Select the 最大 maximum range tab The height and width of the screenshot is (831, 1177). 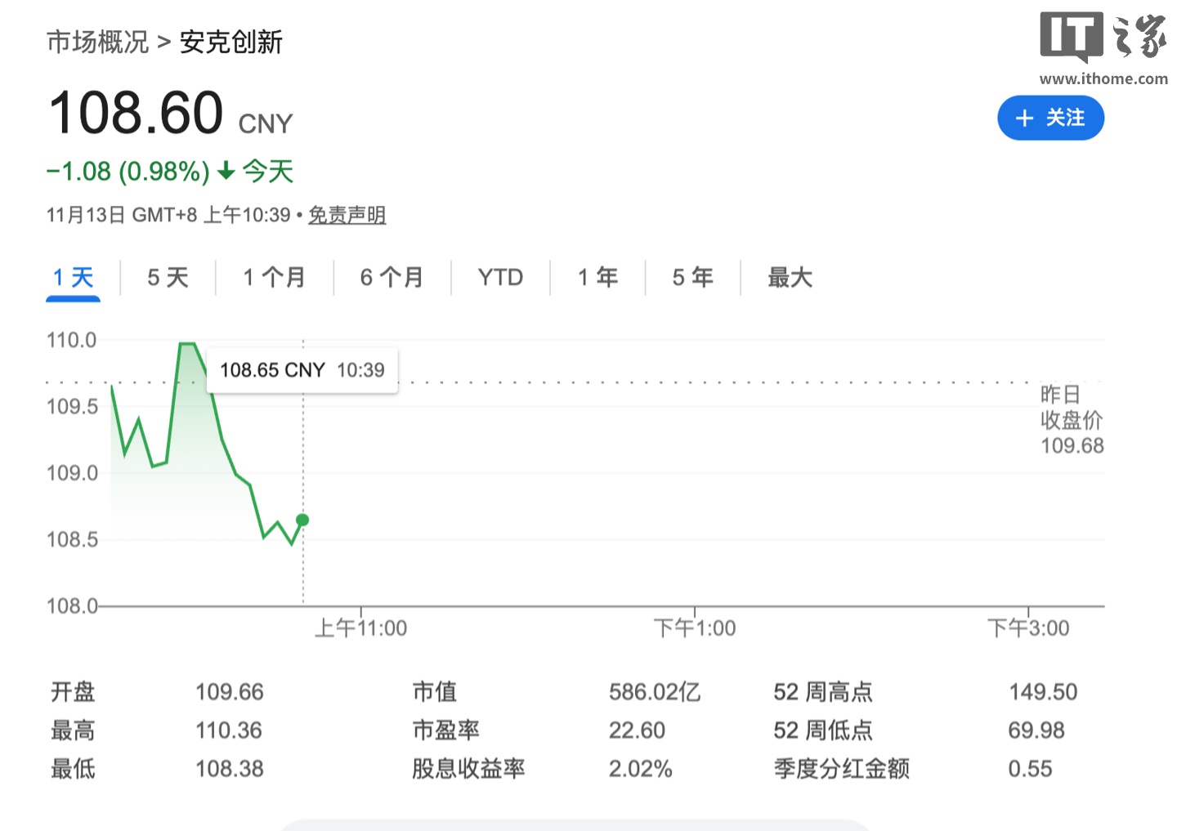coord(789,278)
